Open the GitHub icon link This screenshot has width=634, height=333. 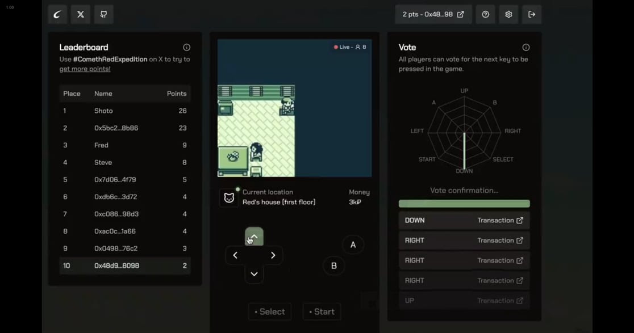pos(104,15)
